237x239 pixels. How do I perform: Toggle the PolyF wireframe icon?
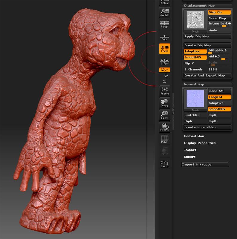coord(164,139)
